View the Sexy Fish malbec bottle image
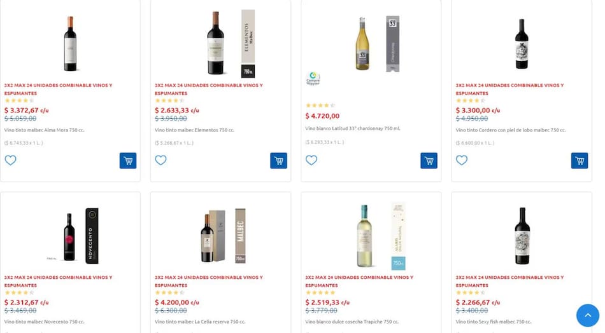The height and width of the screenshot is (333, 605). (x=522, y=236)
